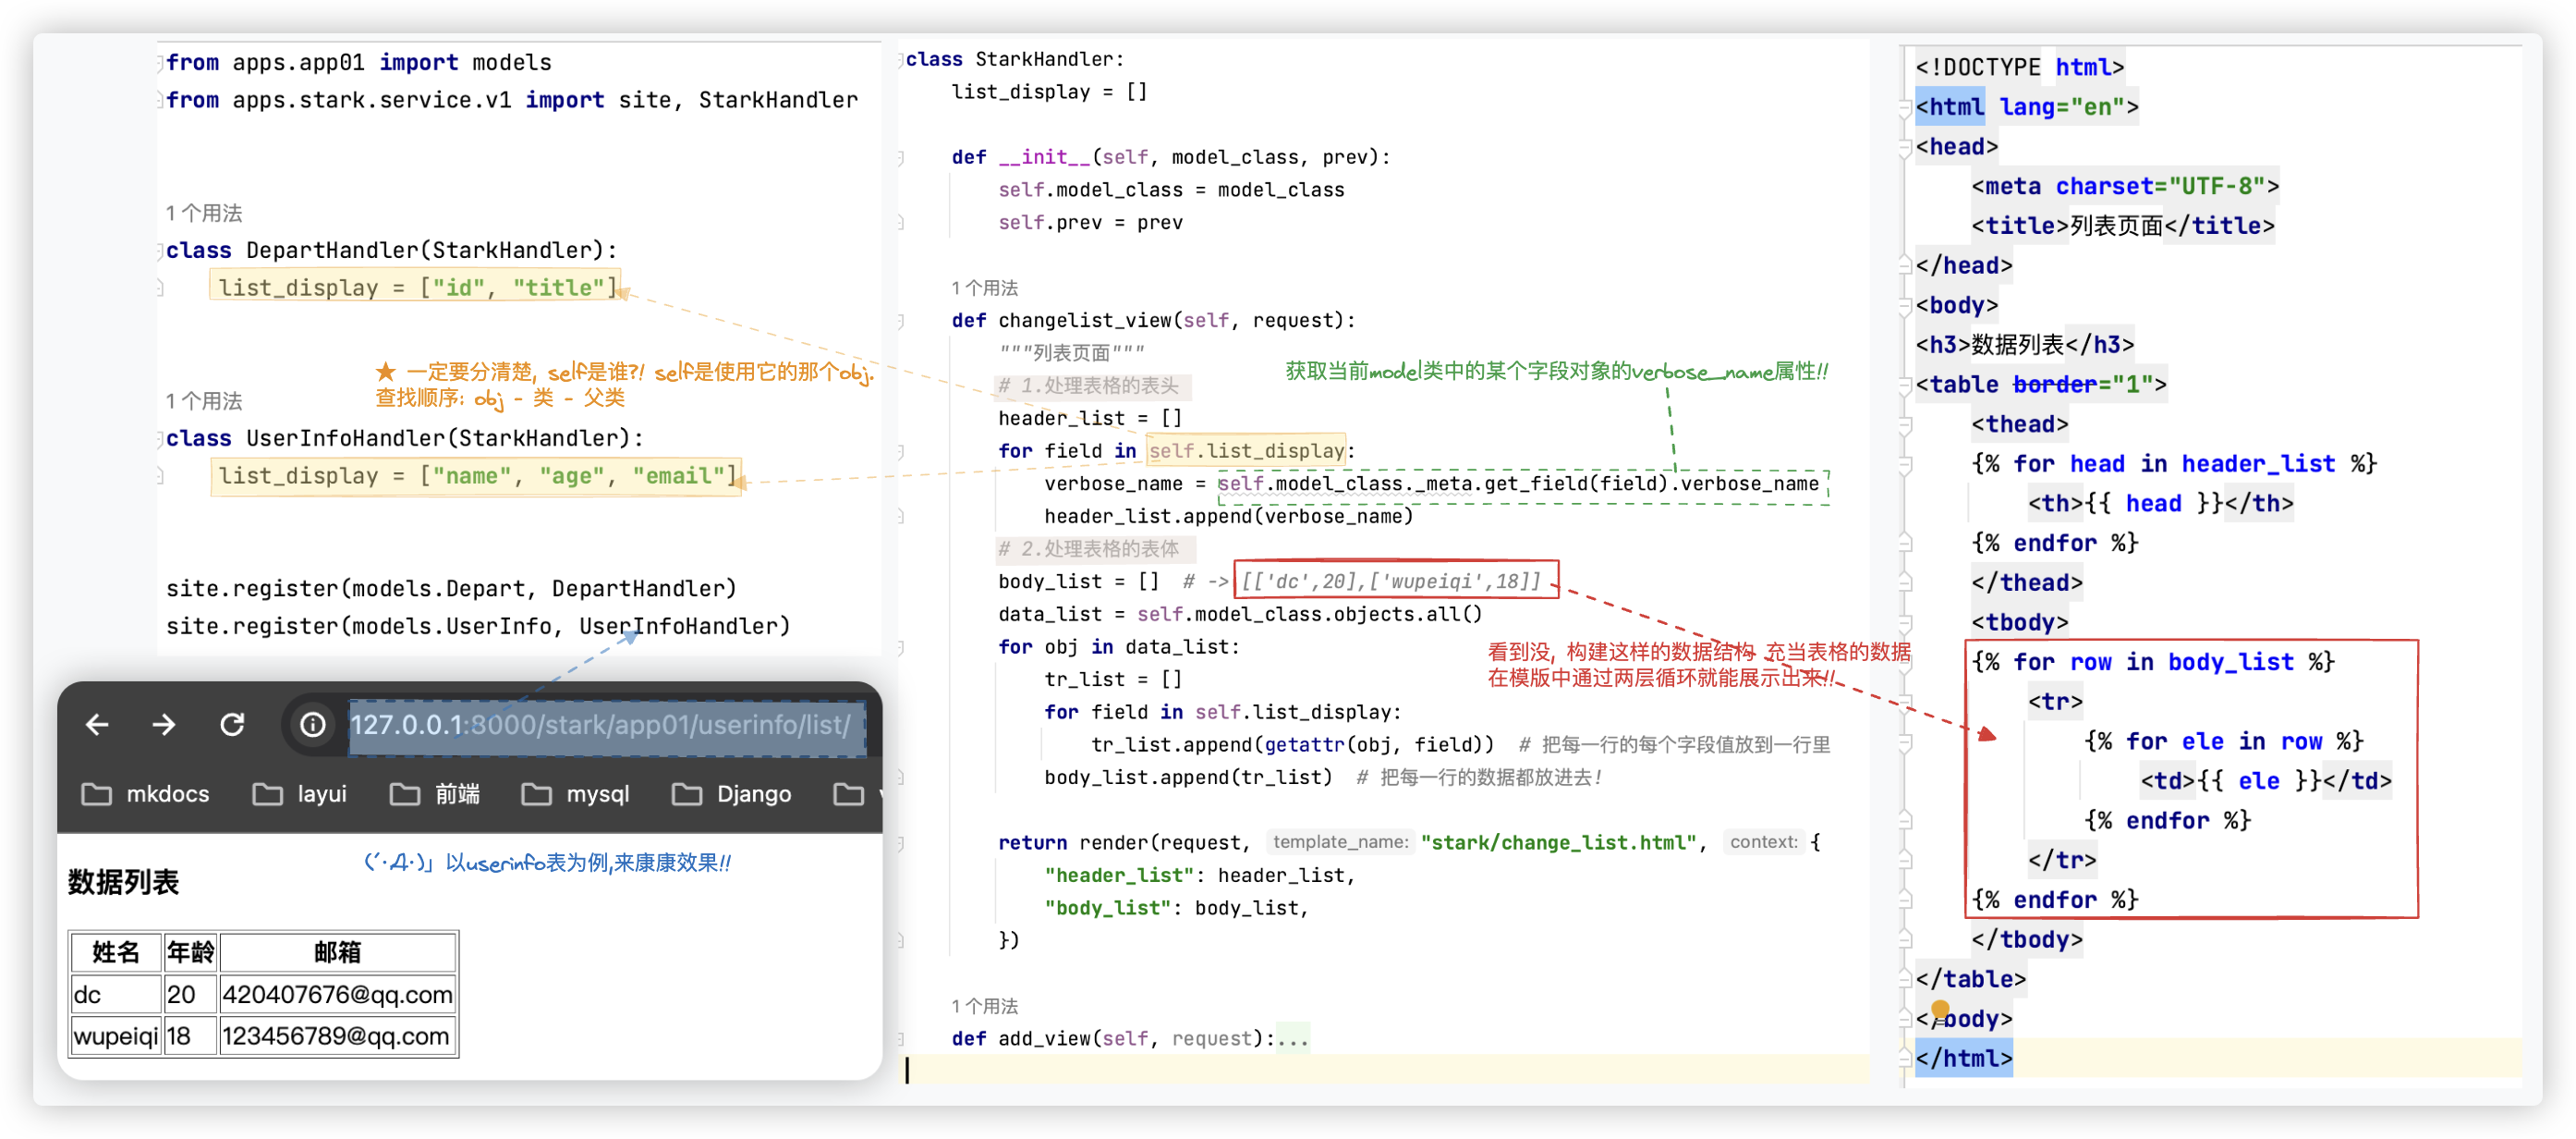The image size is (2576, 1139).
Task: Click the yellow dot beside the </body> tag
Action: pos(1940,1009)
